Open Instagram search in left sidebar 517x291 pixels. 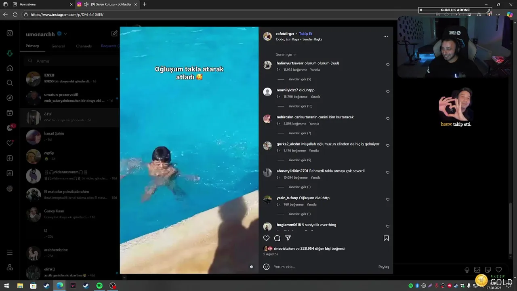[10, 83]
